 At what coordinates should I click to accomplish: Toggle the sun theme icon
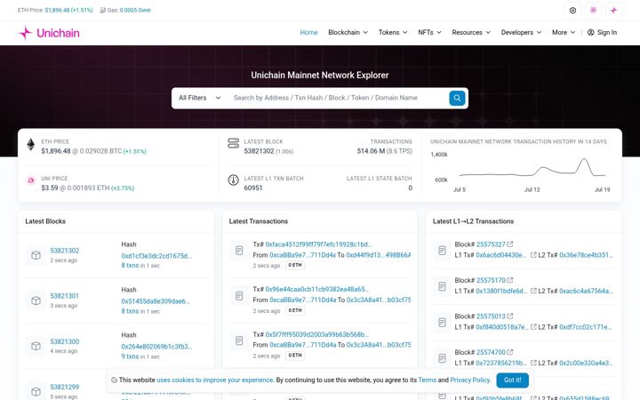click(593, 11)
